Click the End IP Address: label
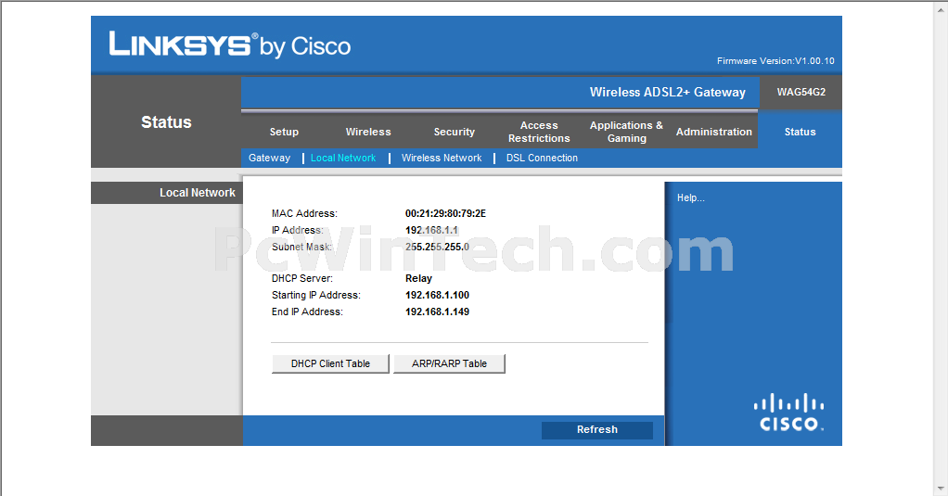This screenshot has height=496, width=948. (307, 312)
